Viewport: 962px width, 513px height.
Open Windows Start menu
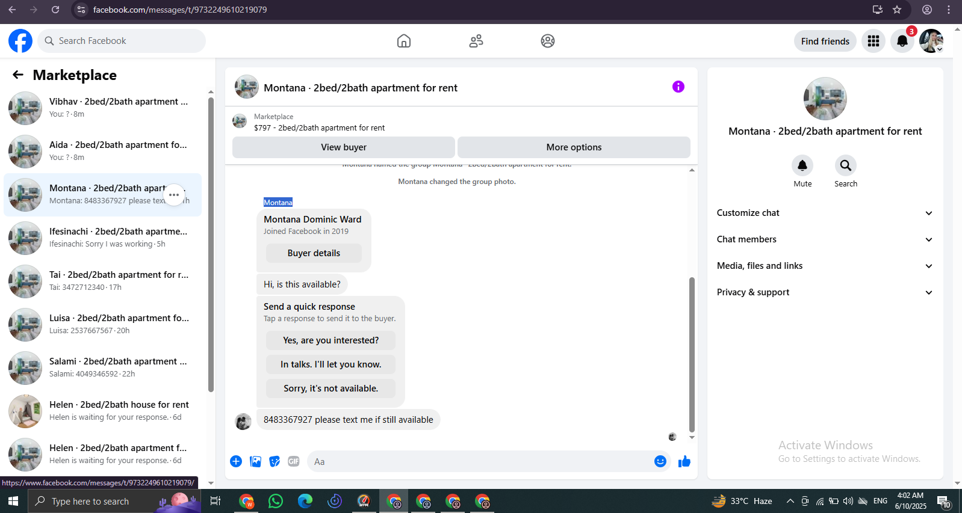point(13,501)
